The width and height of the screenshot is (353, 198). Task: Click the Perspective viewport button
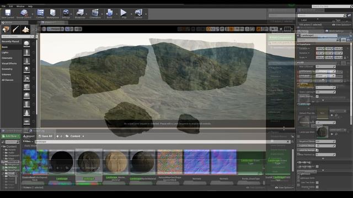(x=55, y=29)
